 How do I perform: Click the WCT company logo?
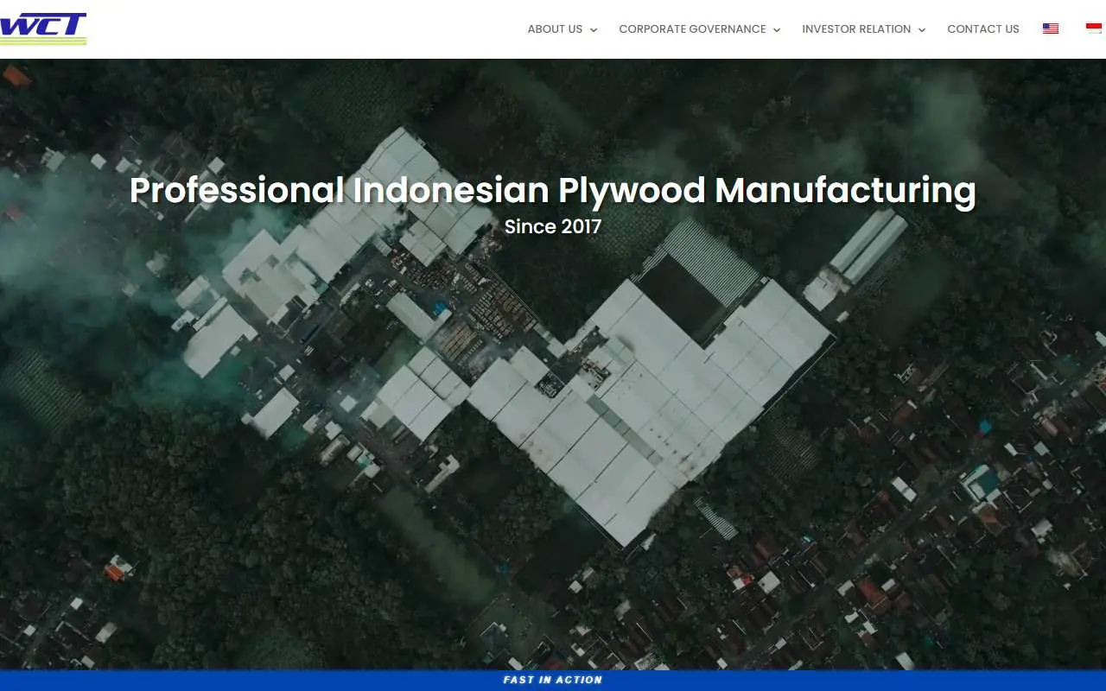(43, 29)
